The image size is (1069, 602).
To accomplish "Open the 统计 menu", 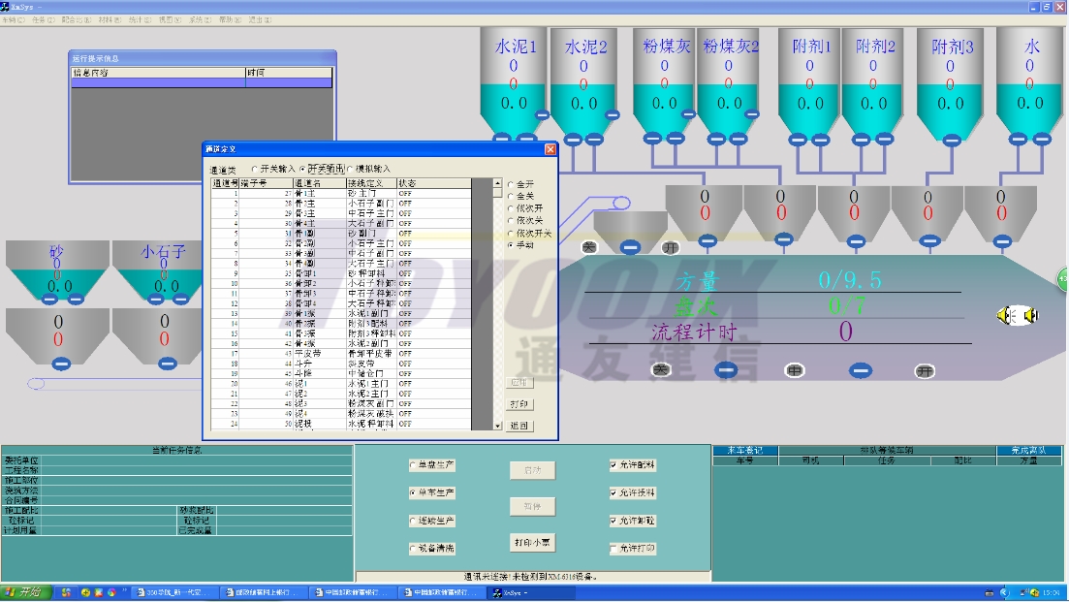I will [140, 19].
